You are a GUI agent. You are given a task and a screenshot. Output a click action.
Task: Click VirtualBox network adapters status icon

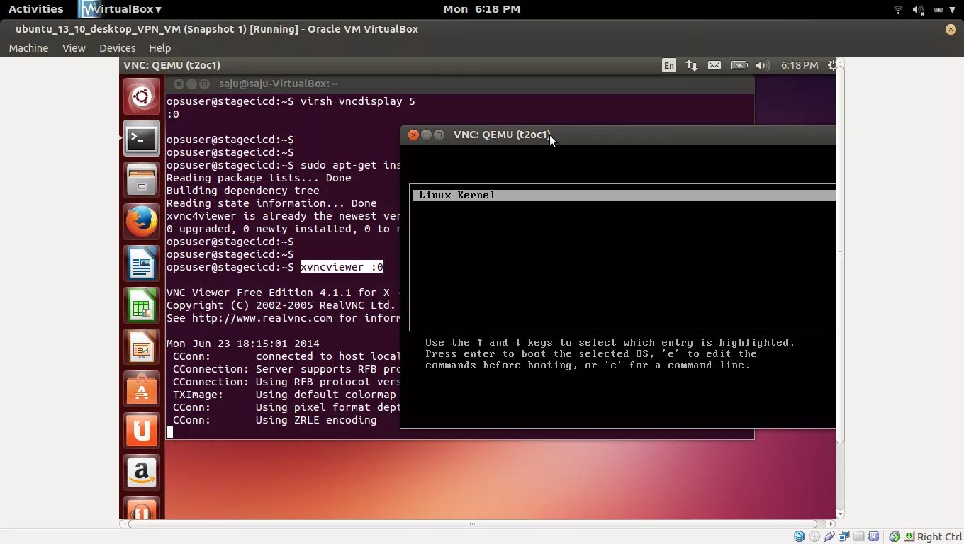coord(843,536)
